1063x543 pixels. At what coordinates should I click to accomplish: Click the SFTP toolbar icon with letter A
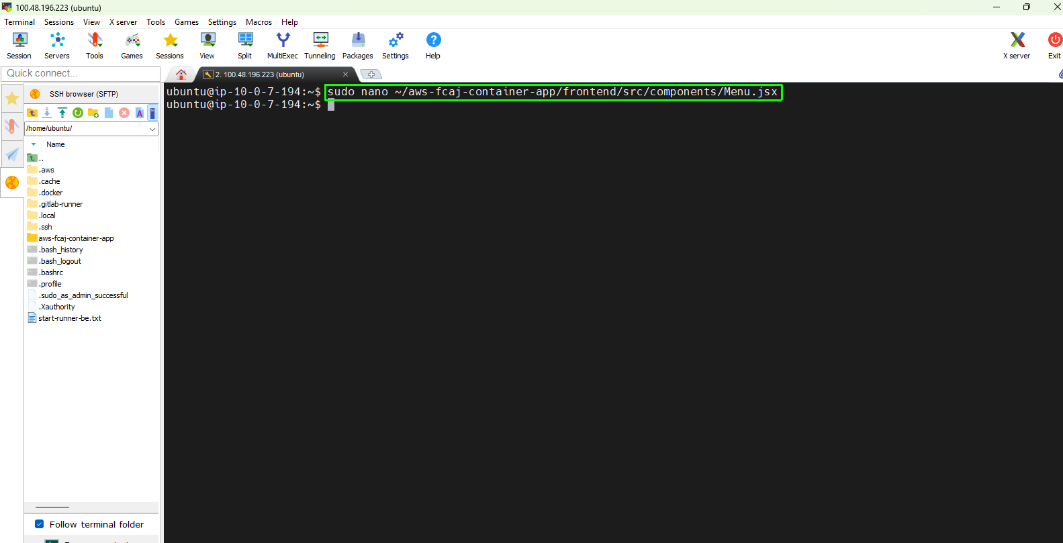[x=140, y=113]
